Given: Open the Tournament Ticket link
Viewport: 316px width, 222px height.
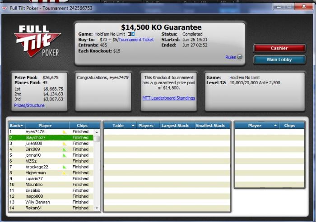Looking at the screenshot, I should [136, 40].
